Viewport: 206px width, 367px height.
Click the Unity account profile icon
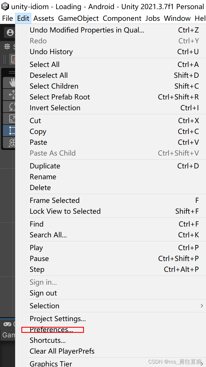point(10,33)
